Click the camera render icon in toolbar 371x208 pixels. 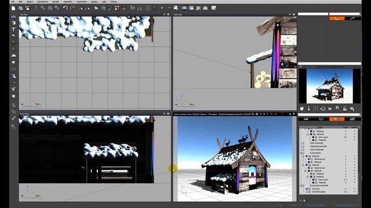[x=205, y=8]
